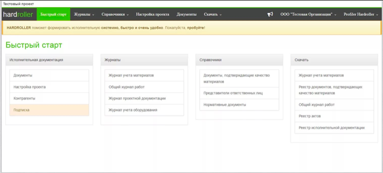Click the Тестовый проект window title
The image size is (383, 173).
pyautogui.click(x=19, y=4)
